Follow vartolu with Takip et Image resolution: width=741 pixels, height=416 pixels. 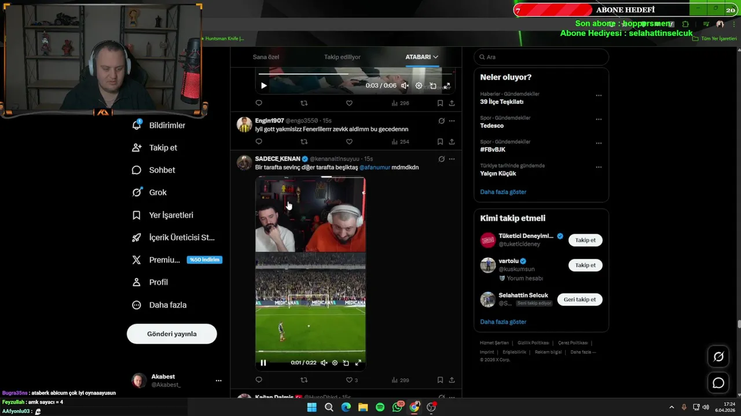585,265
